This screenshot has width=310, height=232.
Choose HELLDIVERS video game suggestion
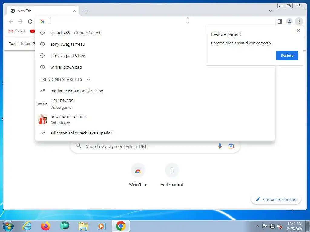pyautogui.click(x=155, y=104)
